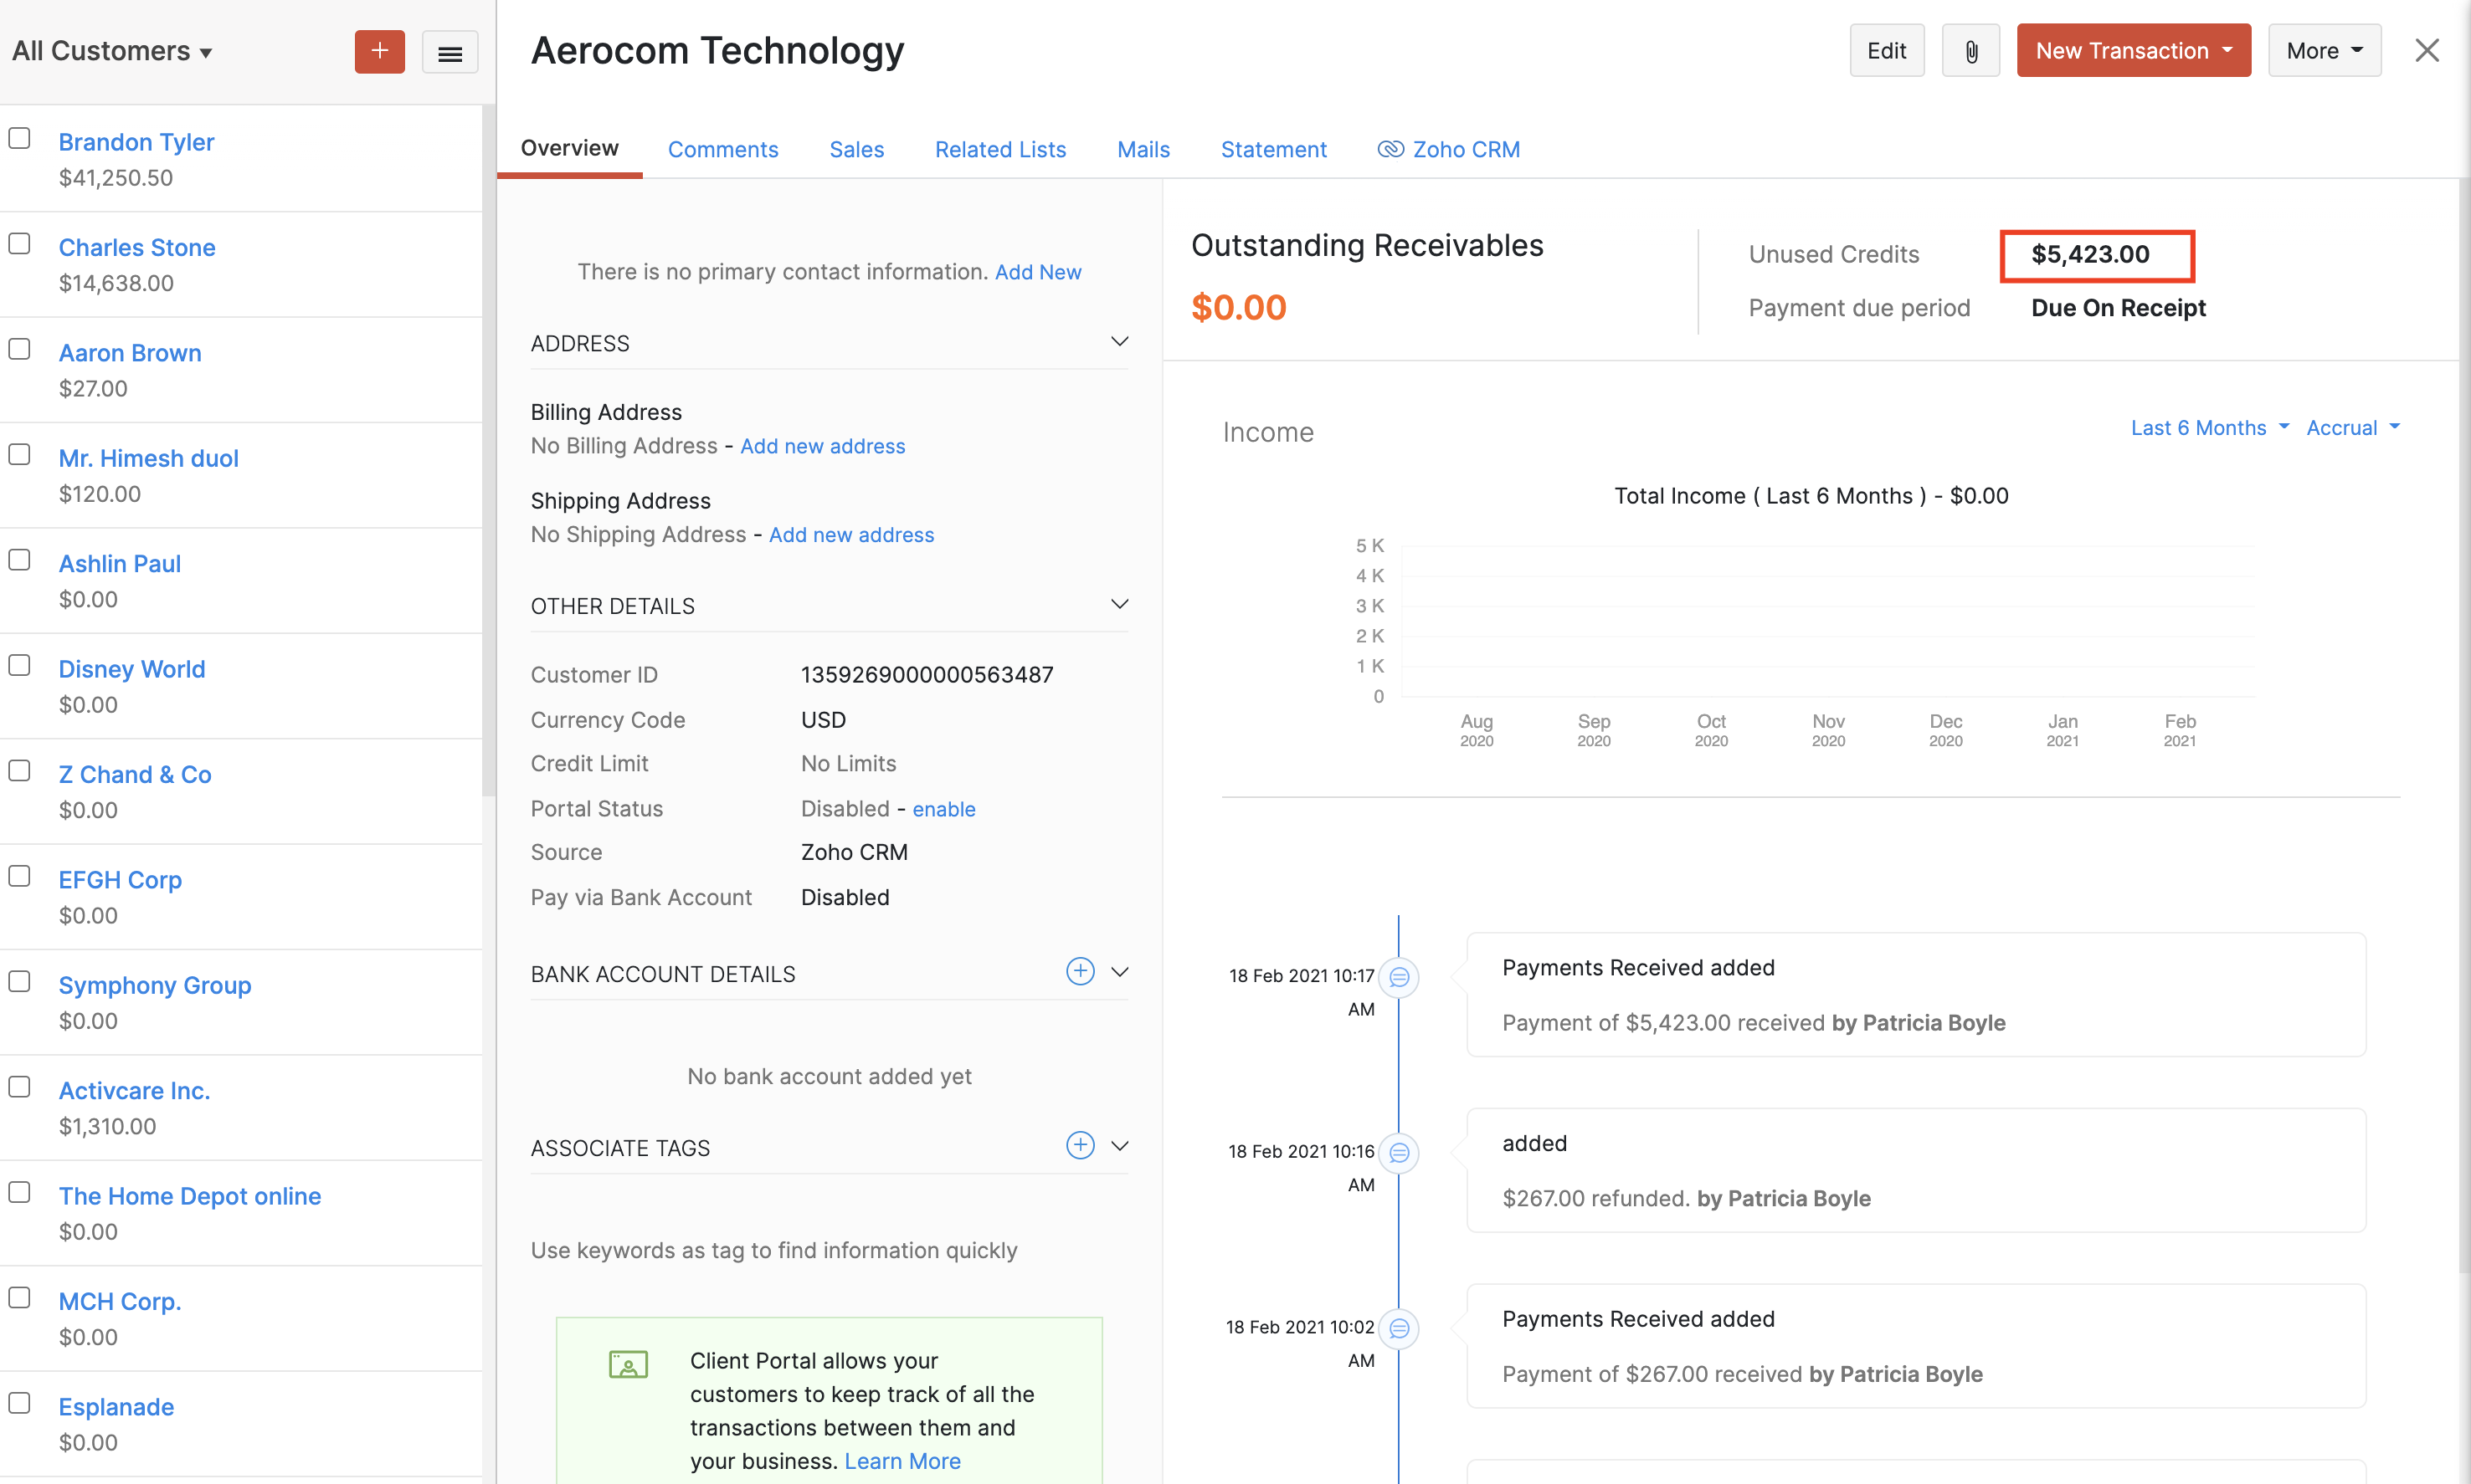Click plus icon beside Associate Tags

[x=1080, y=1145]
